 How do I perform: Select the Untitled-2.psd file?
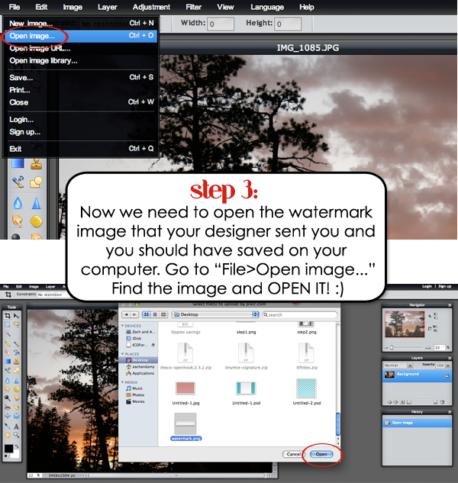(307, 392)
